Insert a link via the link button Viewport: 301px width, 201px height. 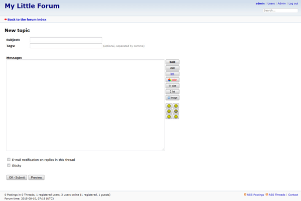tap(172, 74)
